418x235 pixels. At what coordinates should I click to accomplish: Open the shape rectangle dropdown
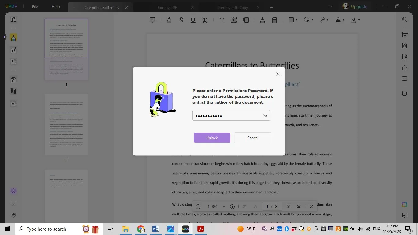pos(296,20)
